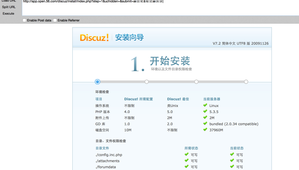
Task: Click the PHP required version 4.0 value
Action: [127, 112]
